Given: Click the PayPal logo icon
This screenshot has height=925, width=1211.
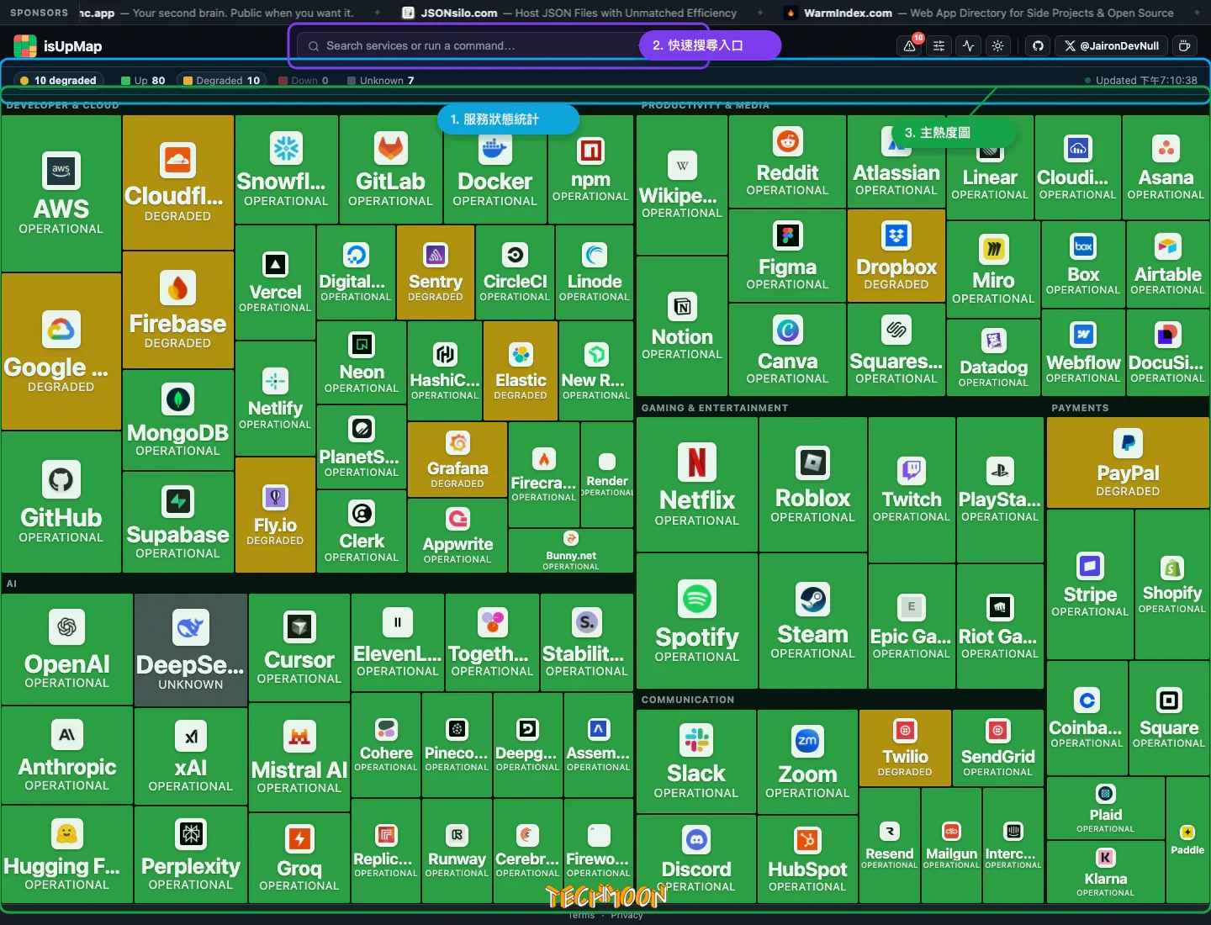Looking at the screenshot, I should coord(1128,442).
